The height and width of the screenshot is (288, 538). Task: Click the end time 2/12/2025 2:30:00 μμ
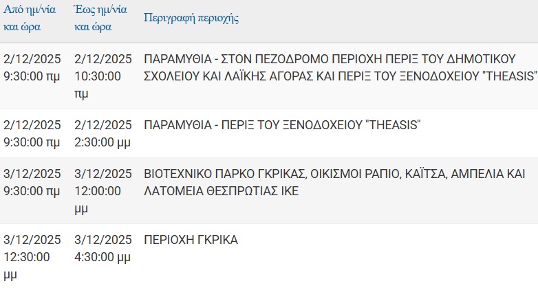pos(102,133)
